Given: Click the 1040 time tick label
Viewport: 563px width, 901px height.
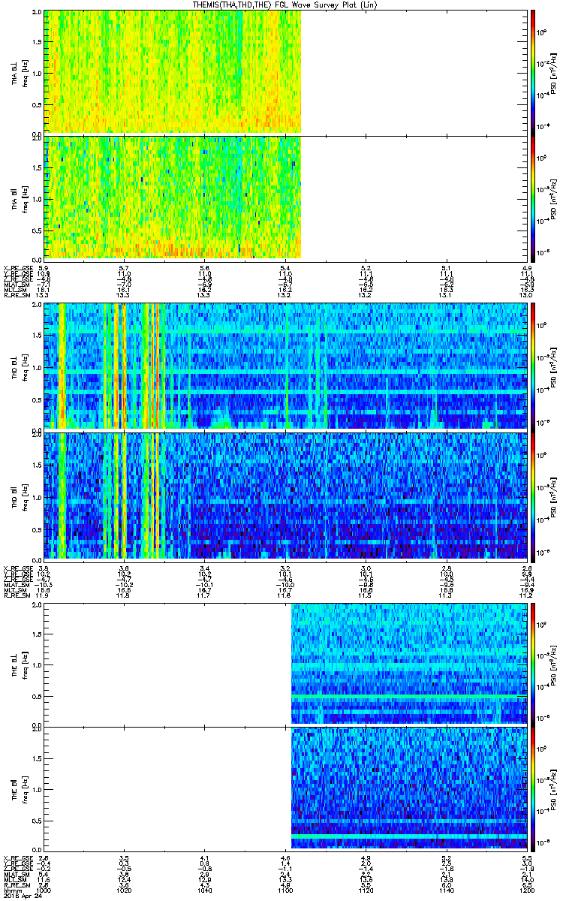Looking at the screenshot, I should click(205, 890).
